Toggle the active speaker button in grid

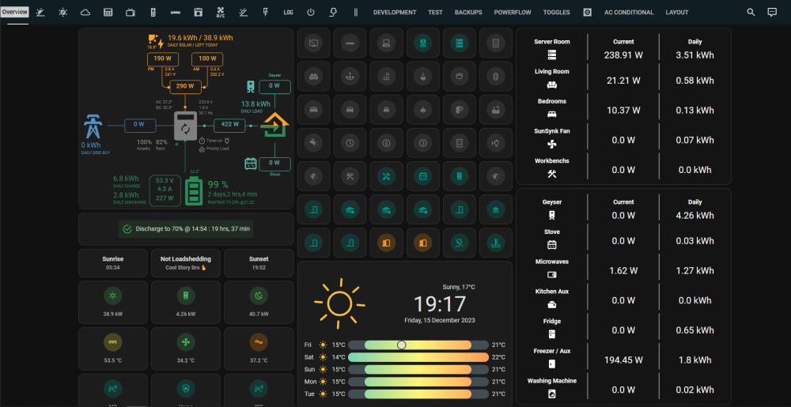(x=422, y=43)
